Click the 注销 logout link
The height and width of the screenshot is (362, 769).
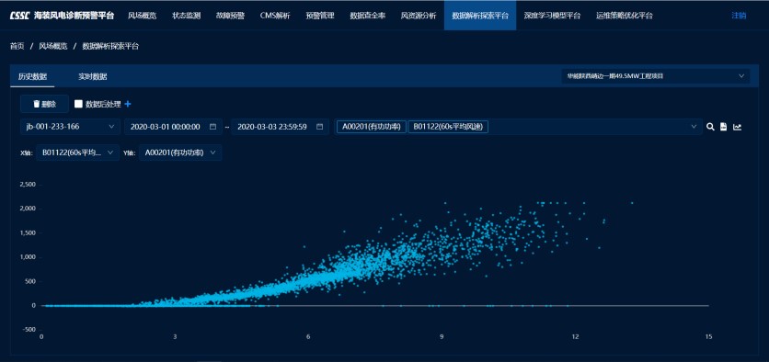[x=739, y=16]
